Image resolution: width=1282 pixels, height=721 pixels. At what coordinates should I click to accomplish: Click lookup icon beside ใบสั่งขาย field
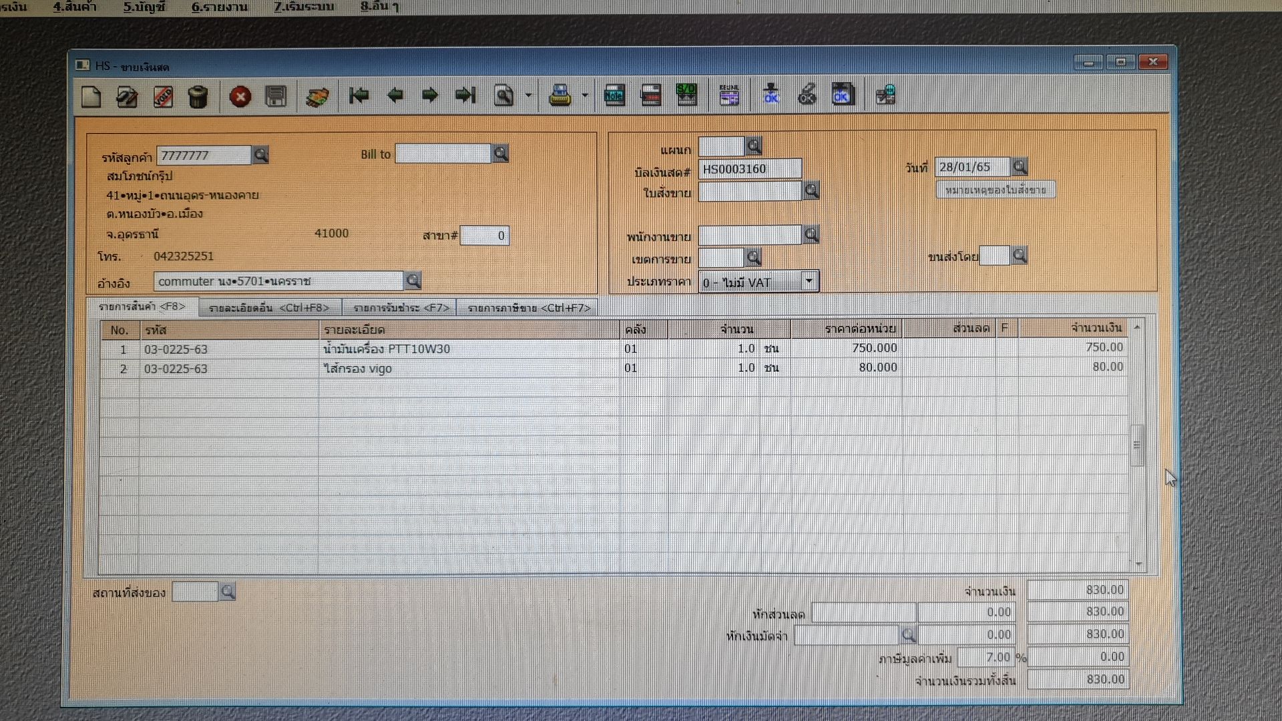point(811,191)
